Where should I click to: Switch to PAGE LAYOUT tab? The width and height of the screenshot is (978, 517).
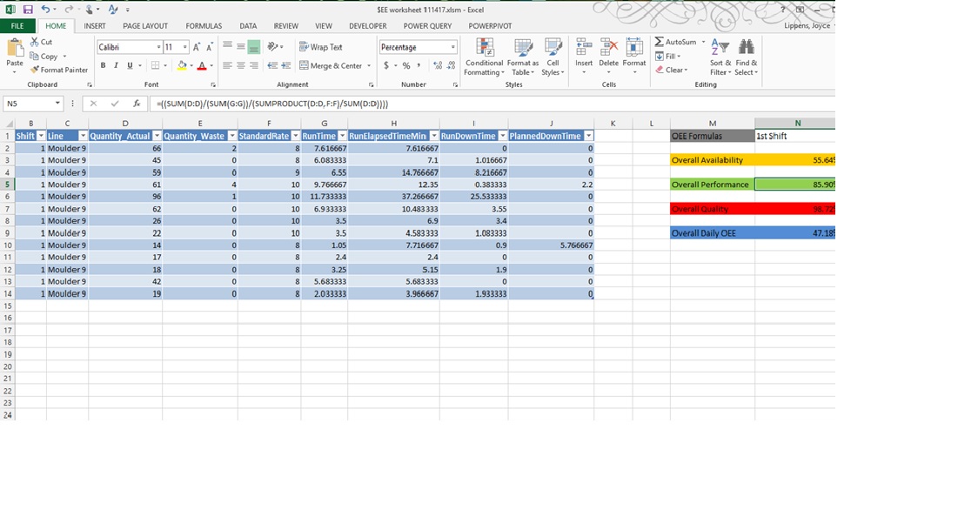point(145,26)
